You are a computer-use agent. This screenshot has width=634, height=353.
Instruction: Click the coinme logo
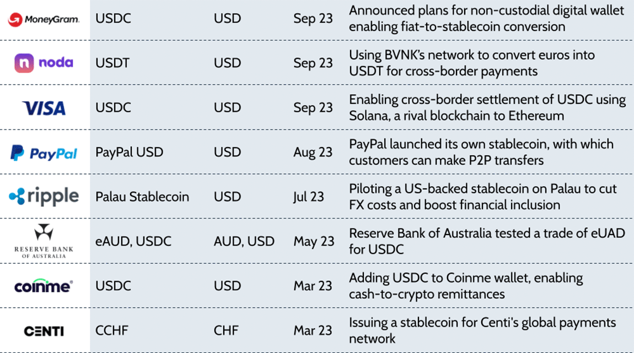(x=44, y=286)
